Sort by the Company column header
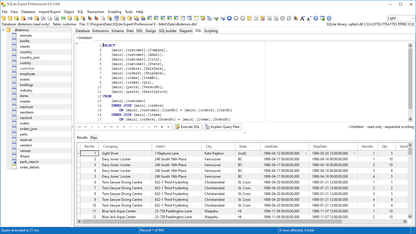This screenshot has height=234, width=416. [125, 146]
